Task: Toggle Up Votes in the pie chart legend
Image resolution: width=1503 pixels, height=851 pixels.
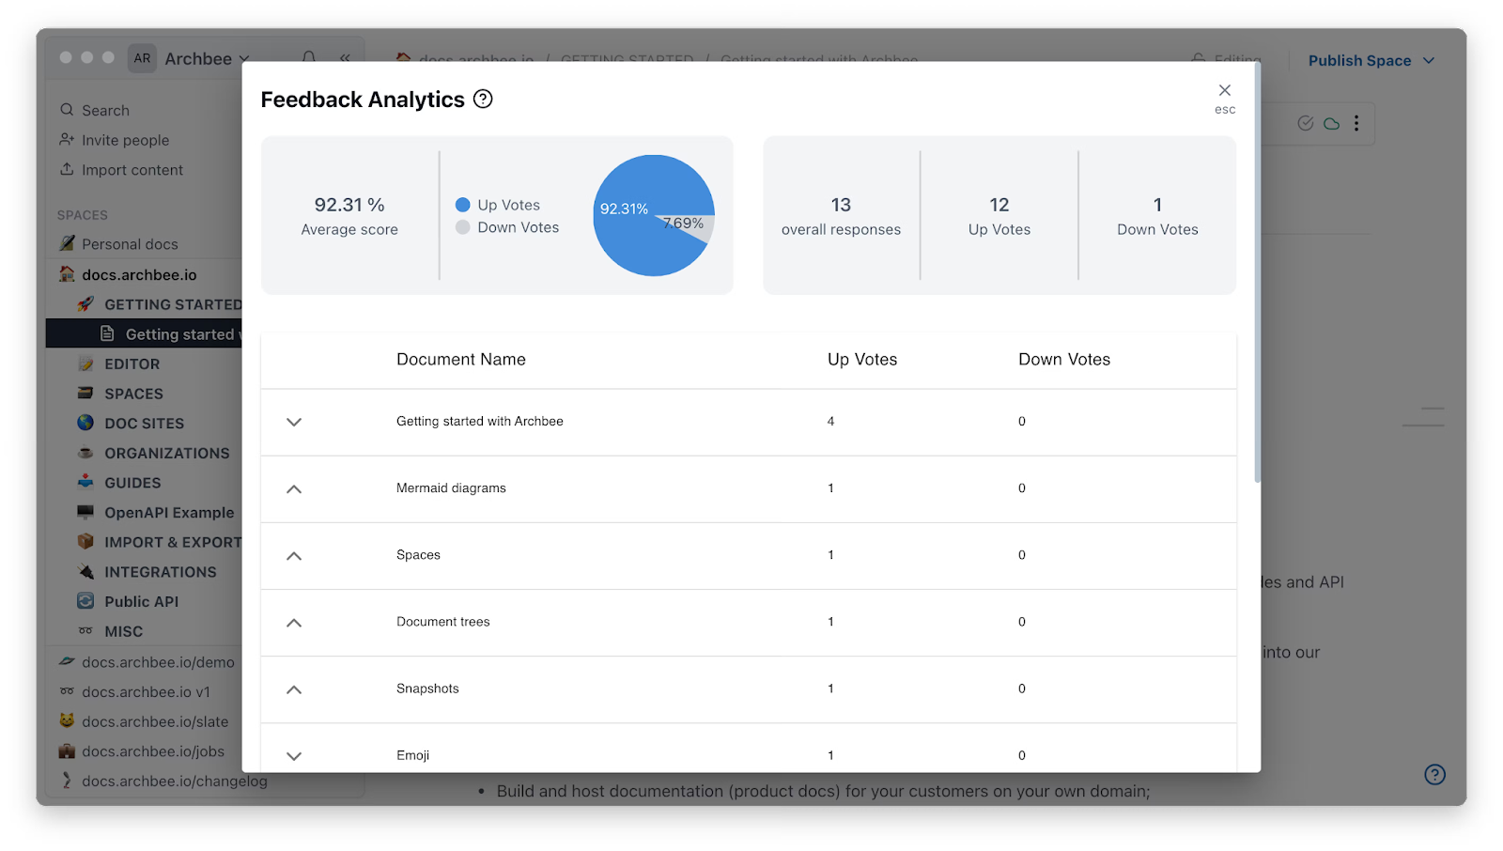Action: (x=498, y=204)
